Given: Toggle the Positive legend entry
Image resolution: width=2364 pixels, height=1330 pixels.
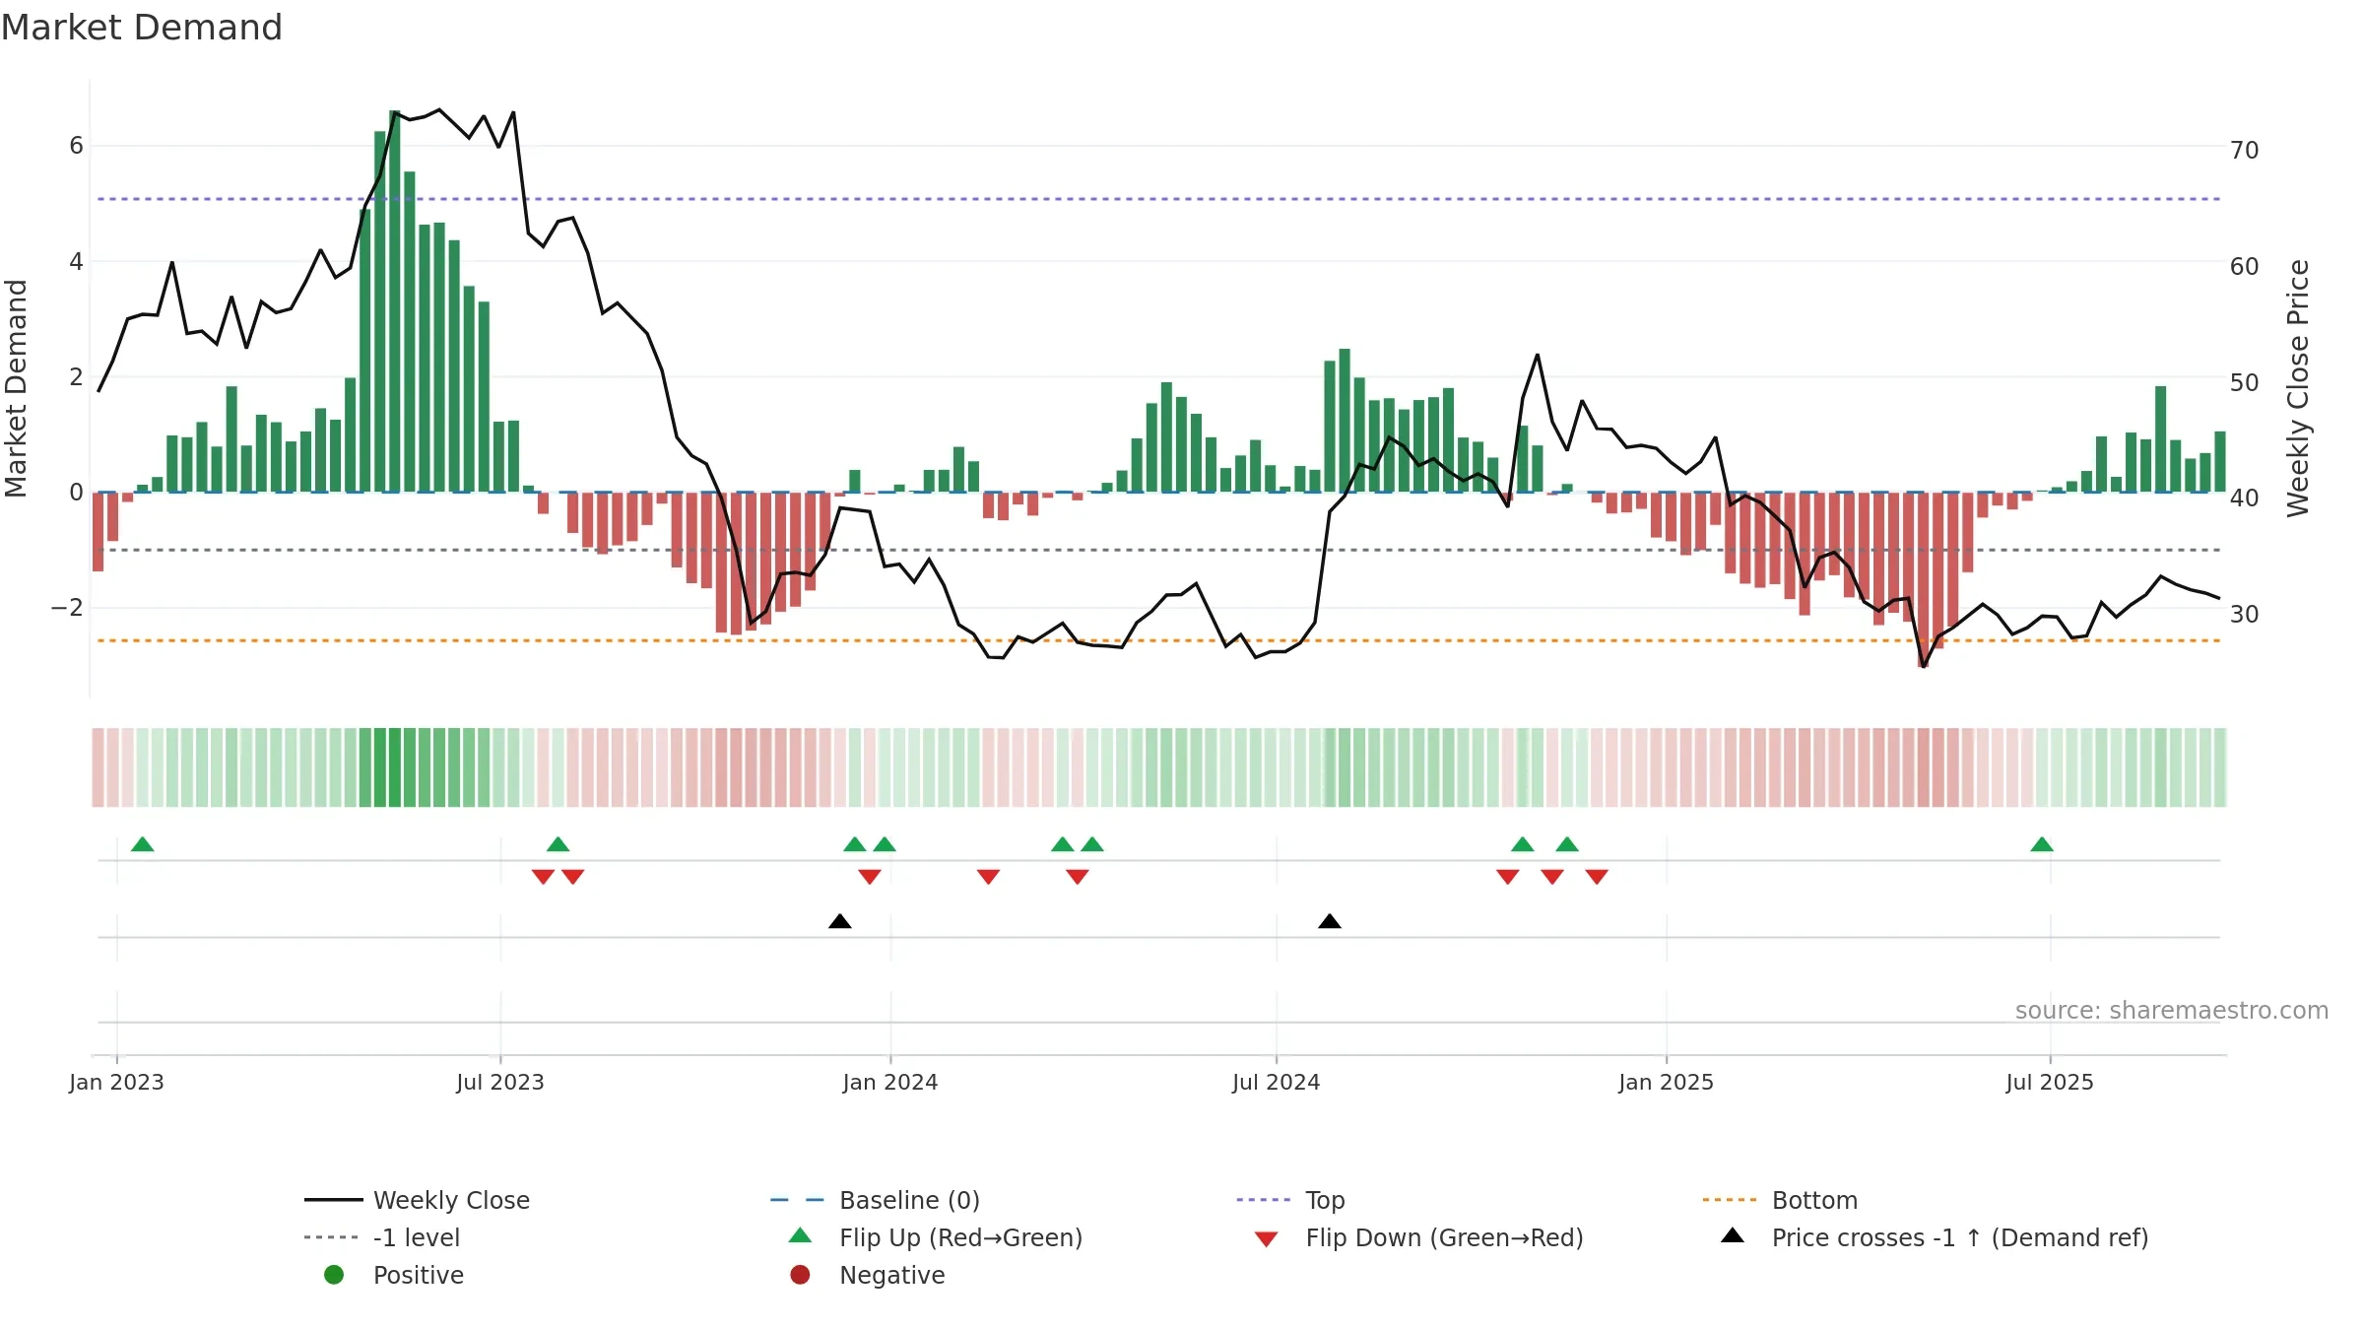Looking at the screenshot, I should click(393, 1275).
